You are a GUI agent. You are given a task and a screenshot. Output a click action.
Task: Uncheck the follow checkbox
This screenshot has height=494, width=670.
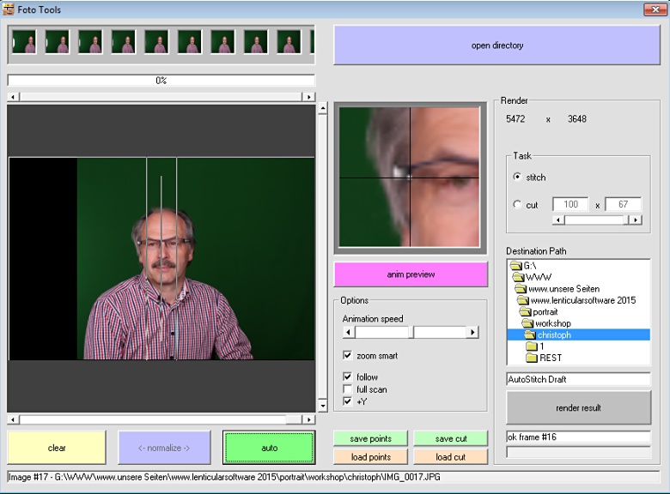pos(348,377)
